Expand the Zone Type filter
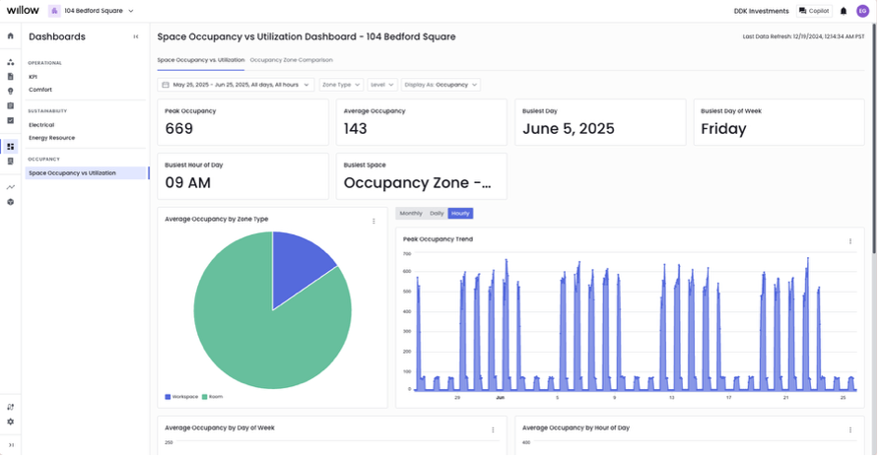Viewport: 882px width, 460px height. [x=341, y=85]
